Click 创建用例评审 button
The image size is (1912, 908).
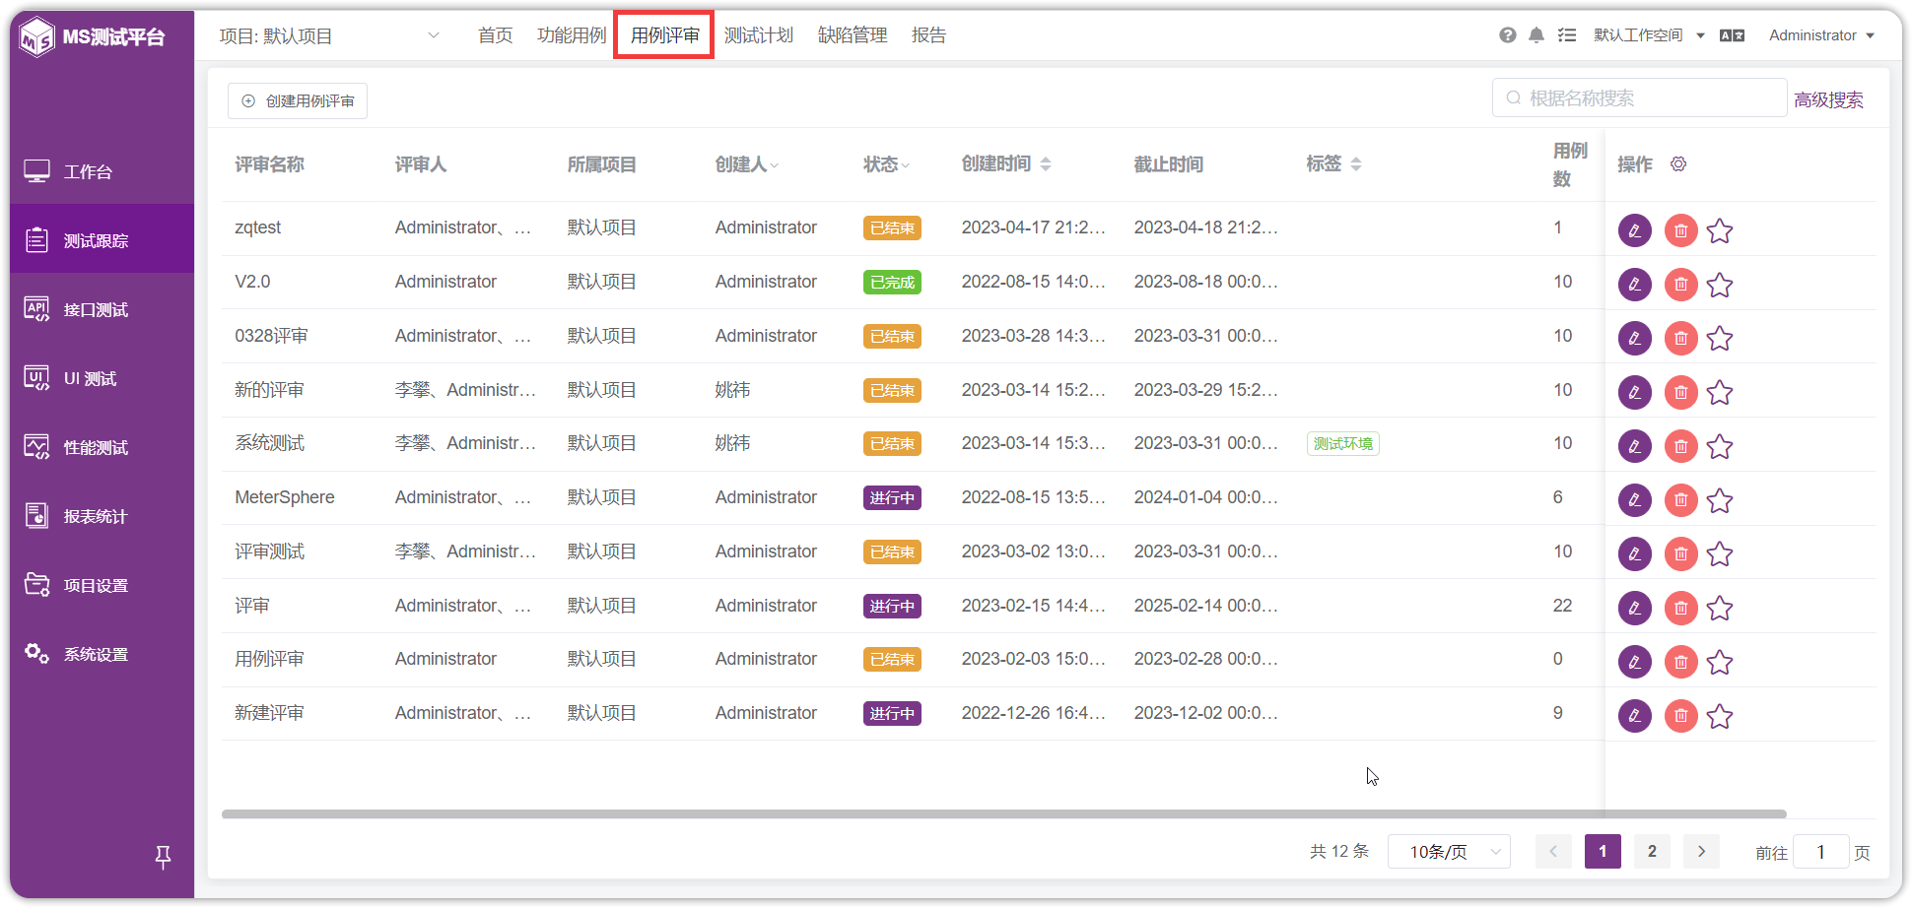point(298,100)
